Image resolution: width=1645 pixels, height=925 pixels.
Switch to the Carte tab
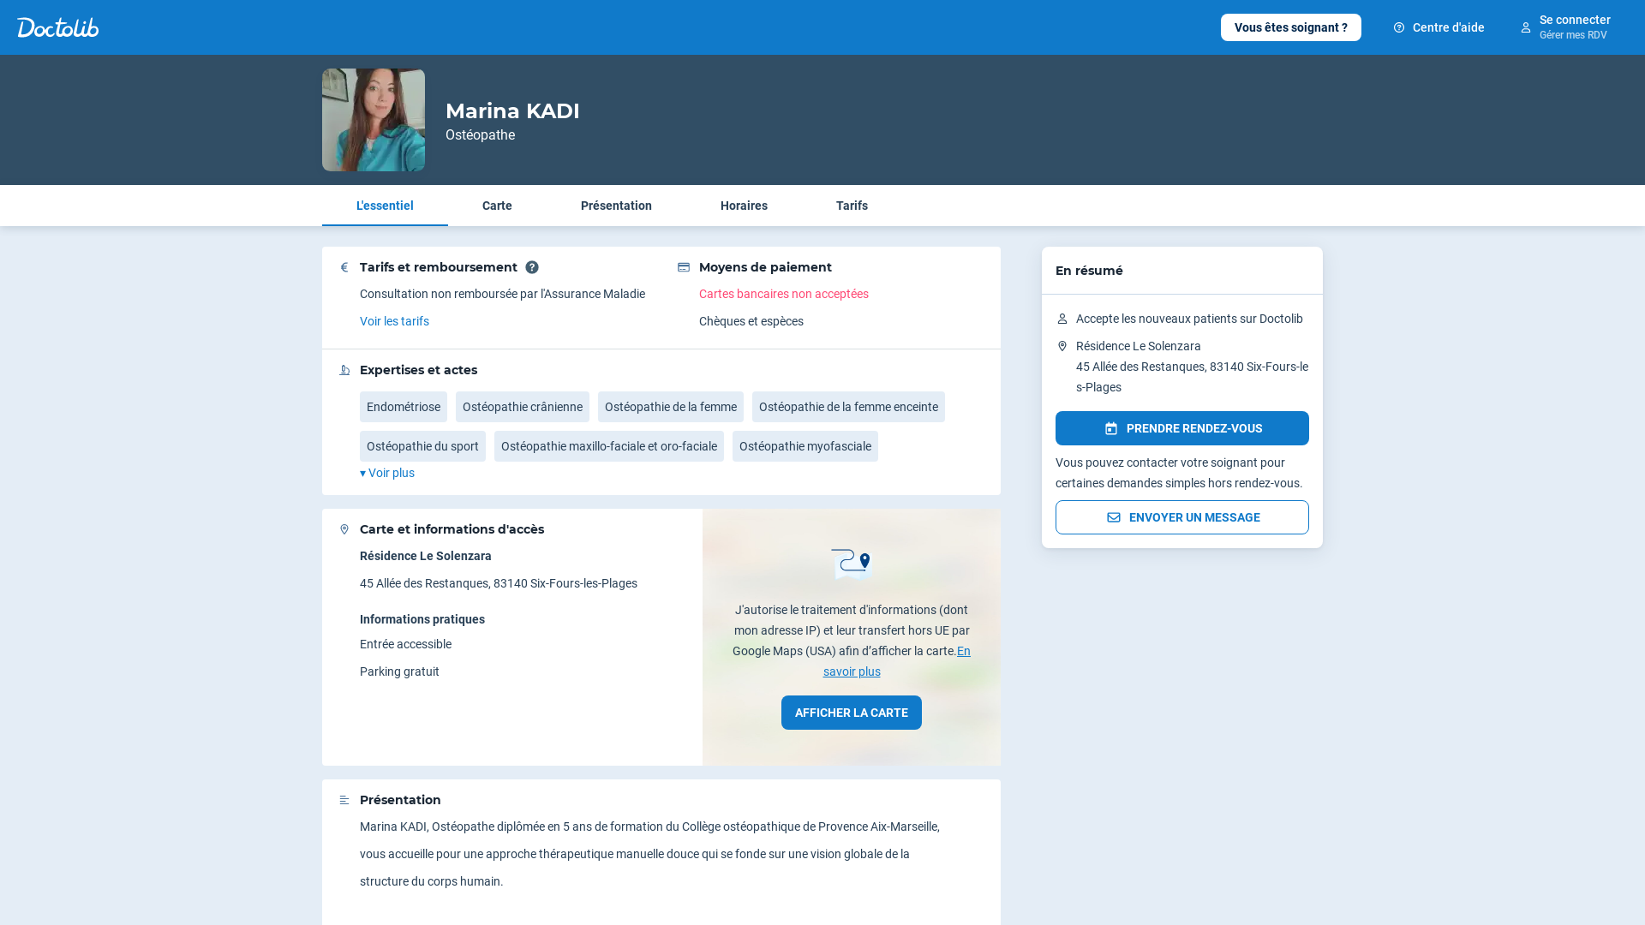[x=497, y=206]
